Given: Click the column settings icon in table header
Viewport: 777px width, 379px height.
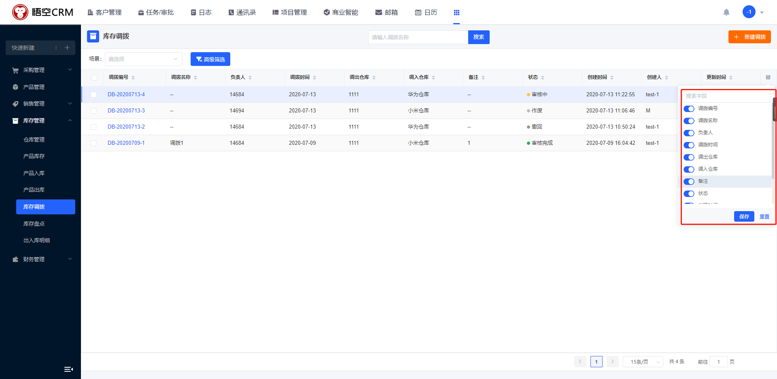Looking at the screenshot, I should pos(768,77).
